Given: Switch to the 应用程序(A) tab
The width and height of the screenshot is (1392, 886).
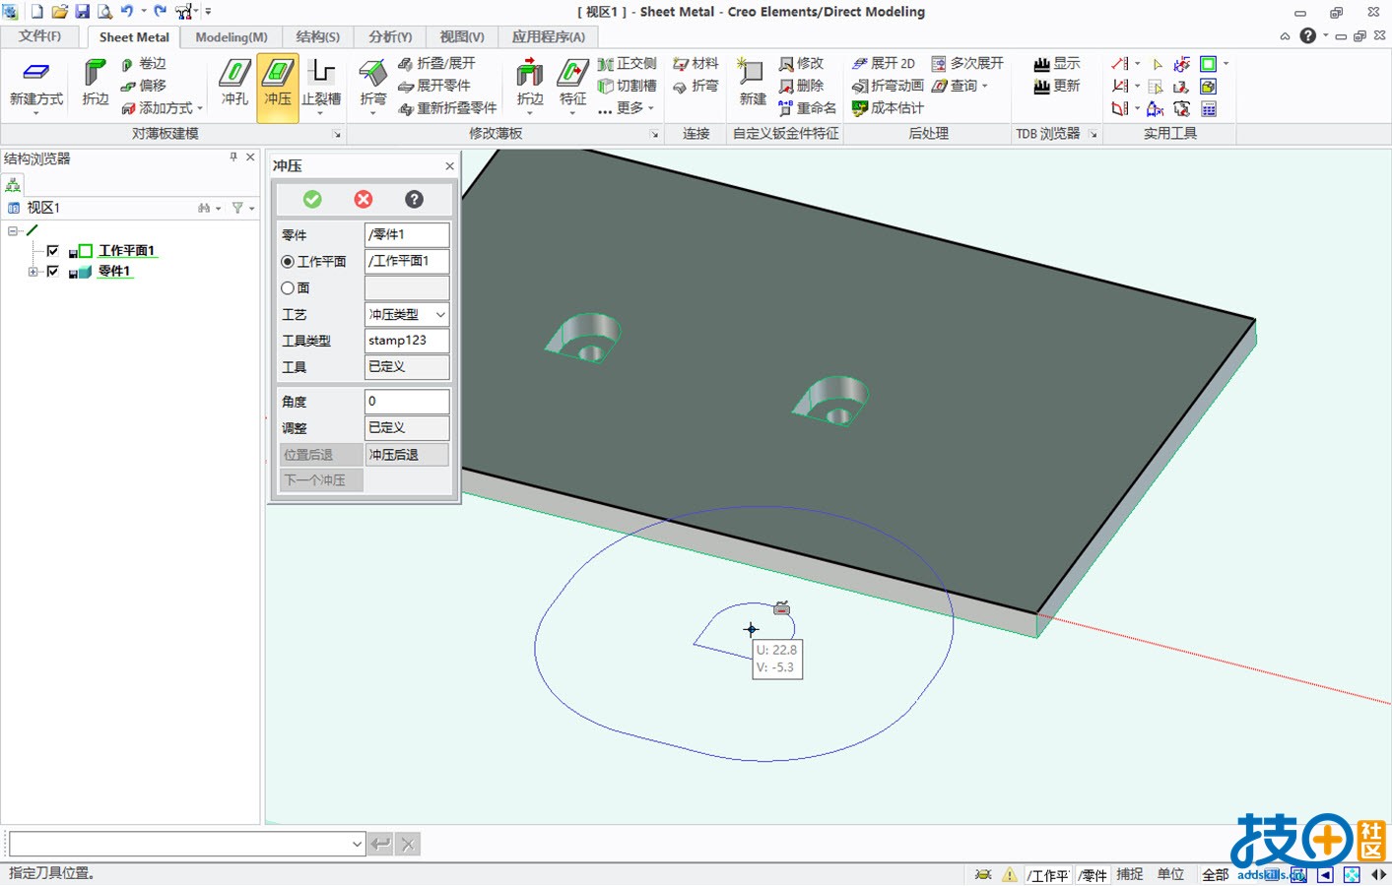Looking at the screenshot, I should [549, 36].
